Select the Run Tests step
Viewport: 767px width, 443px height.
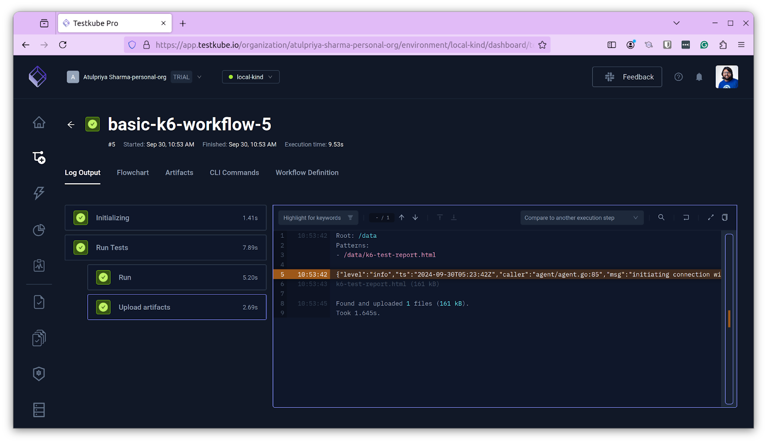(x=165, y=247)
